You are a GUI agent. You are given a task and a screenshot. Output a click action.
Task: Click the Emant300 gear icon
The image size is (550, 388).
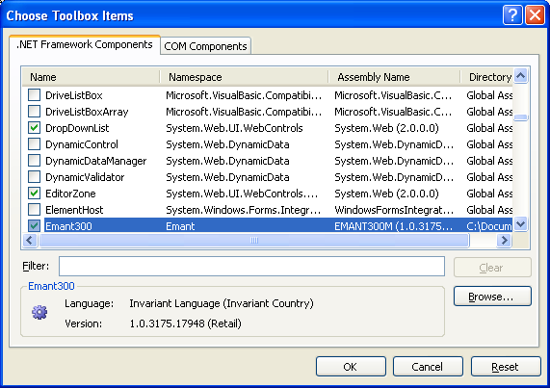tap(39, 312)
